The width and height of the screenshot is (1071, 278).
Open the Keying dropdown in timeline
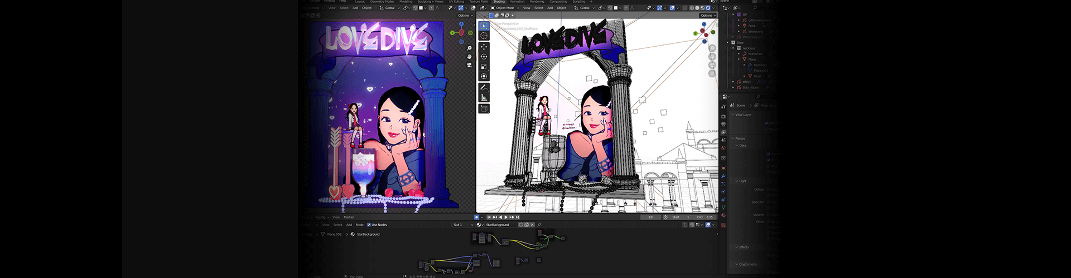point(322,217)
